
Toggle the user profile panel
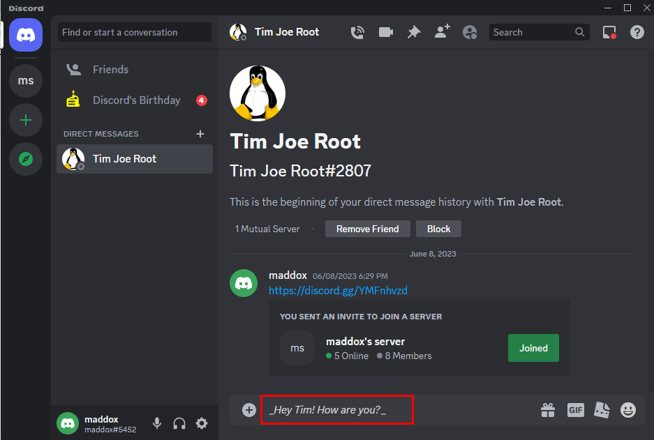tap(470, 32)
